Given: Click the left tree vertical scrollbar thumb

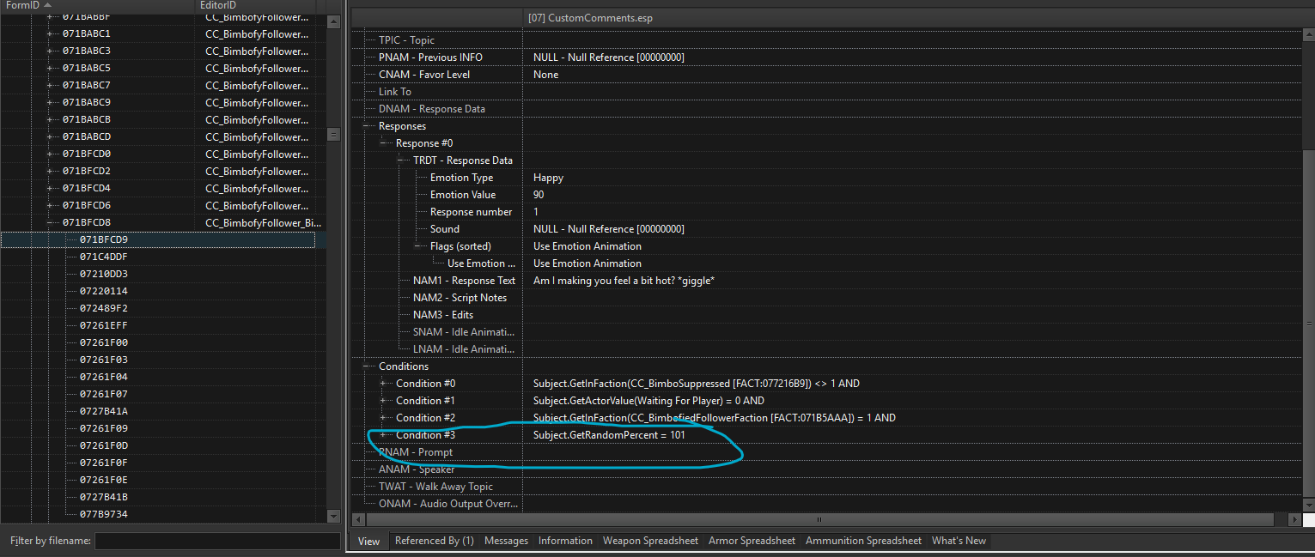Looking at the screenshot, I should (x=334, y=135).
